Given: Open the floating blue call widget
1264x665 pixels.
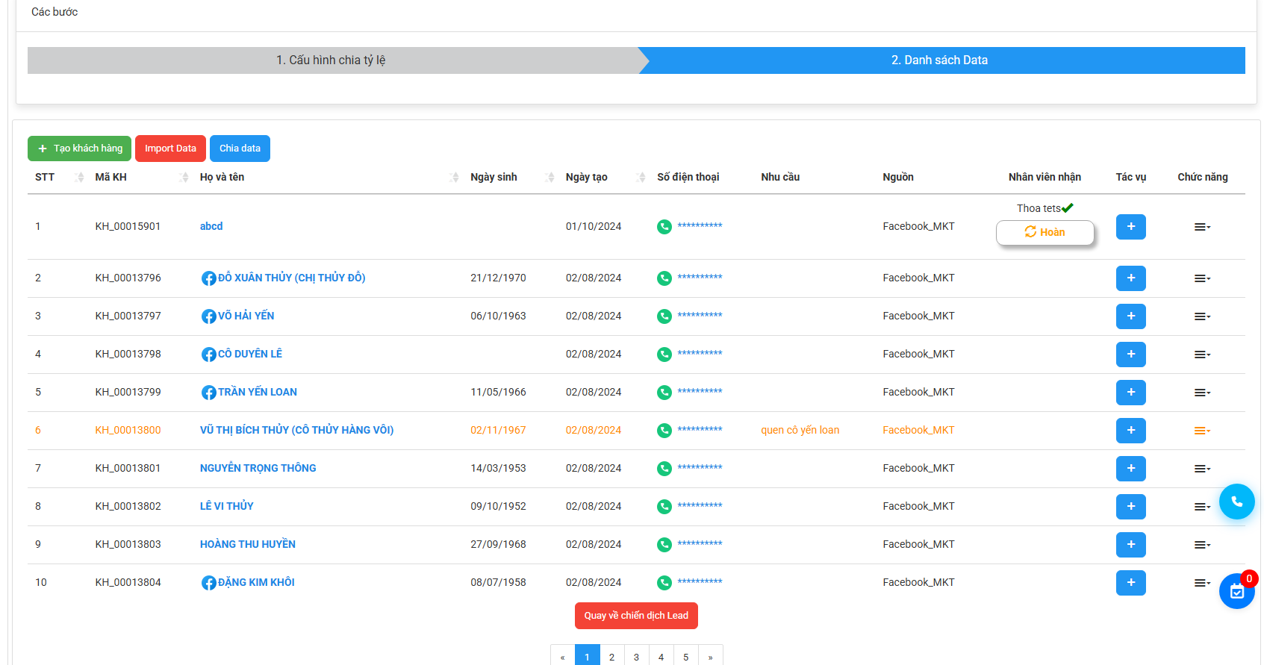Looking at the screenshot, I should pos(1236,502).
